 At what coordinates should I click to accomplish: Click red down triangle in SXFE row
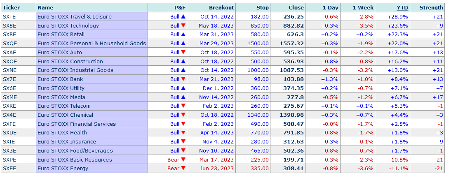coord(183,124)
